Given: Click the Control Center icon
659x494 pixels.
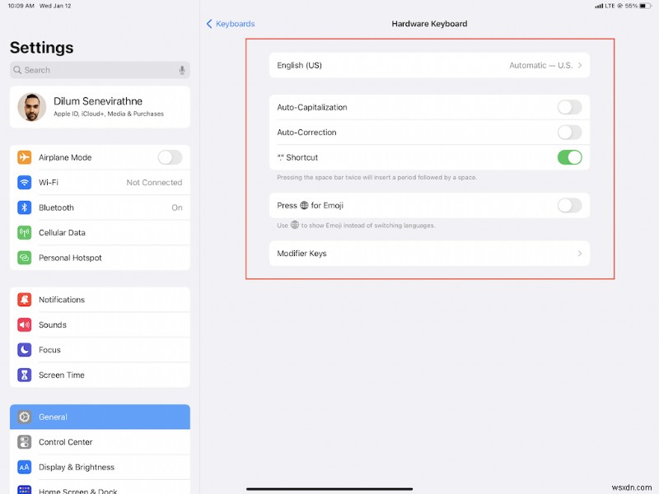Looking at the screenshot, I should 23,442.
